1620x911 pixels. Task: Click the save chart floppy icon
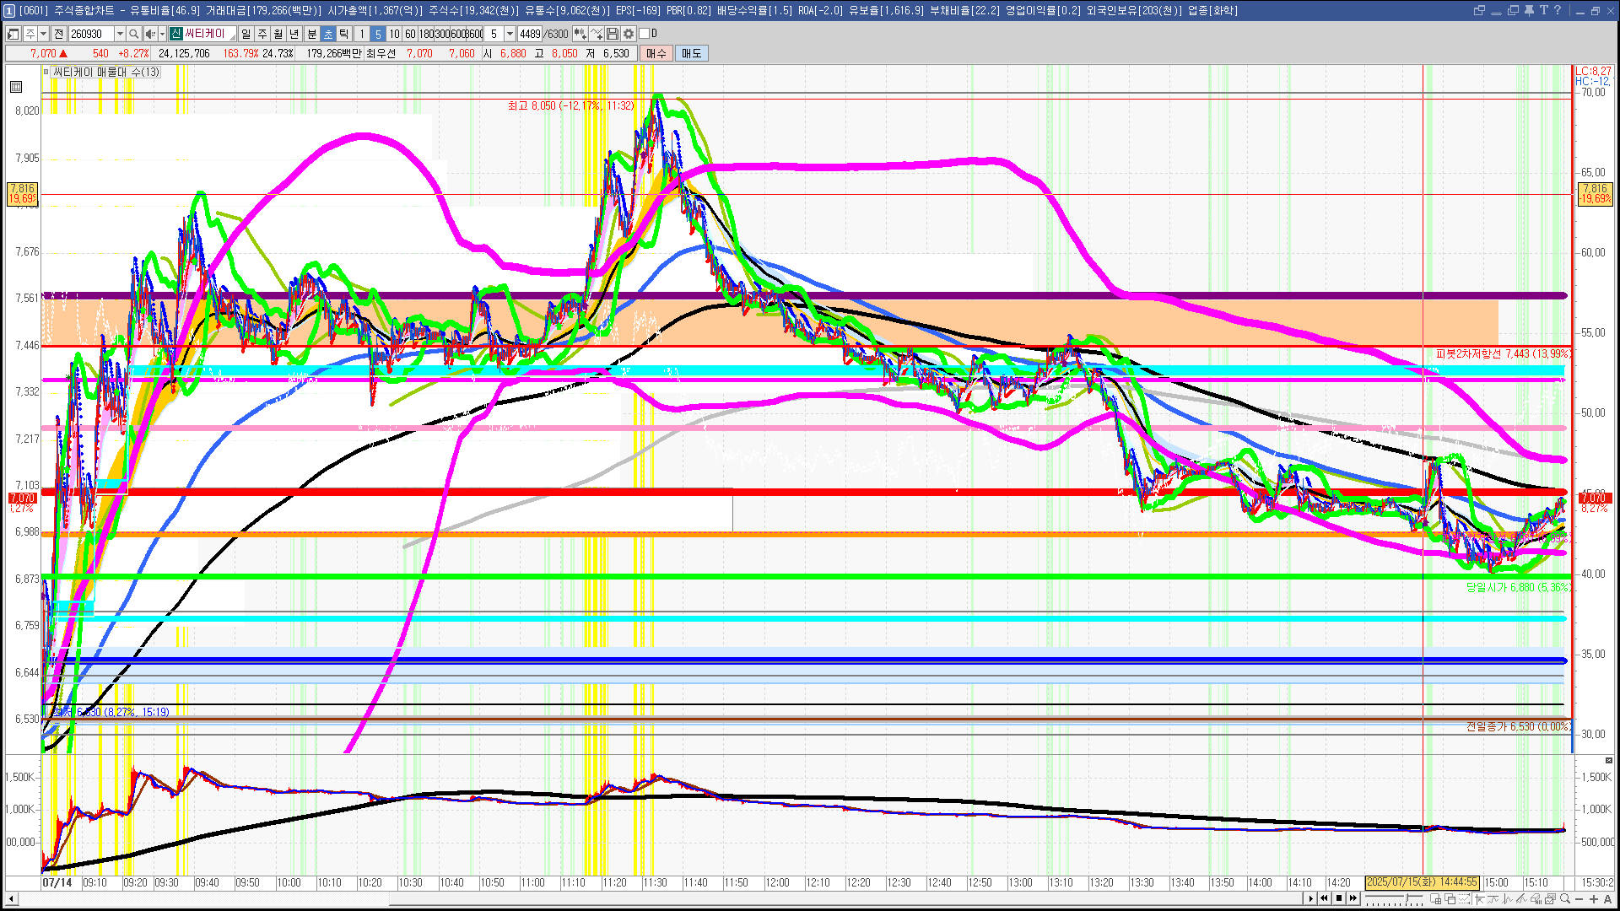pos(613,34)
